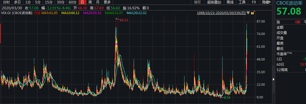Open the 超级叠加 overlay tool

tap(214, 2)
